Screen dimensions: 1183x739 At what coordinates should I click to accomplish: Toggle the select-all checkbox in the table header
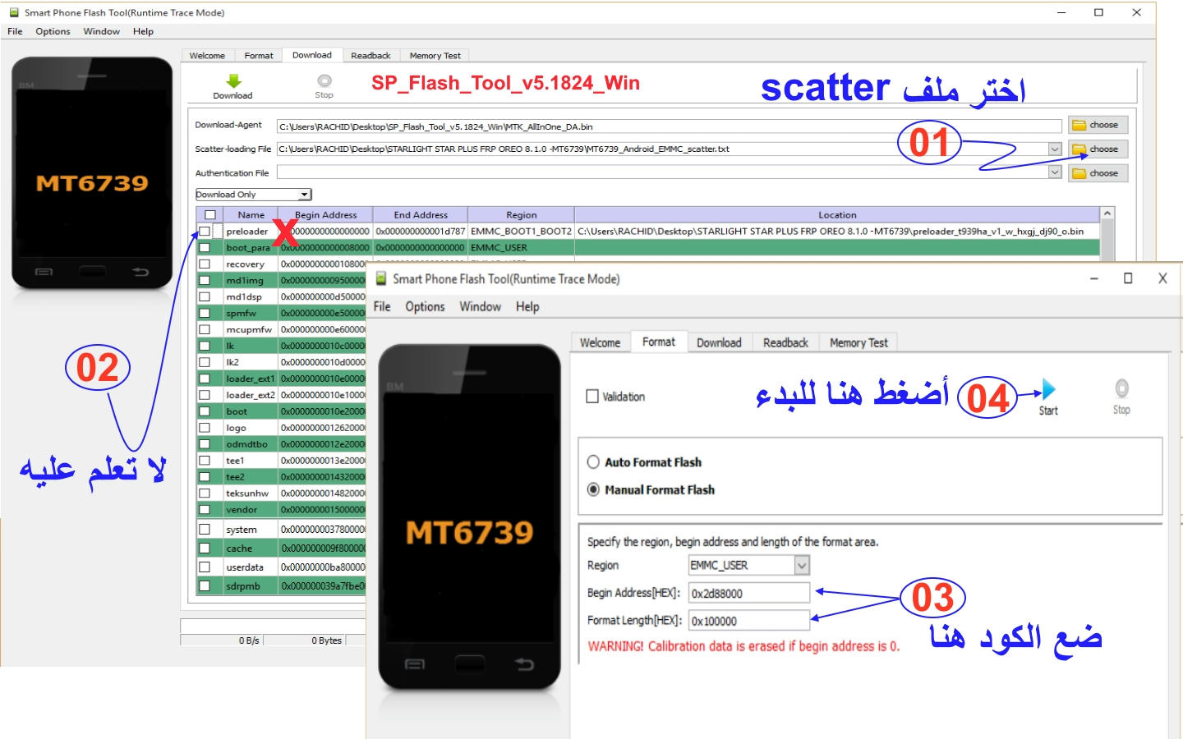(x=210, y=215)
